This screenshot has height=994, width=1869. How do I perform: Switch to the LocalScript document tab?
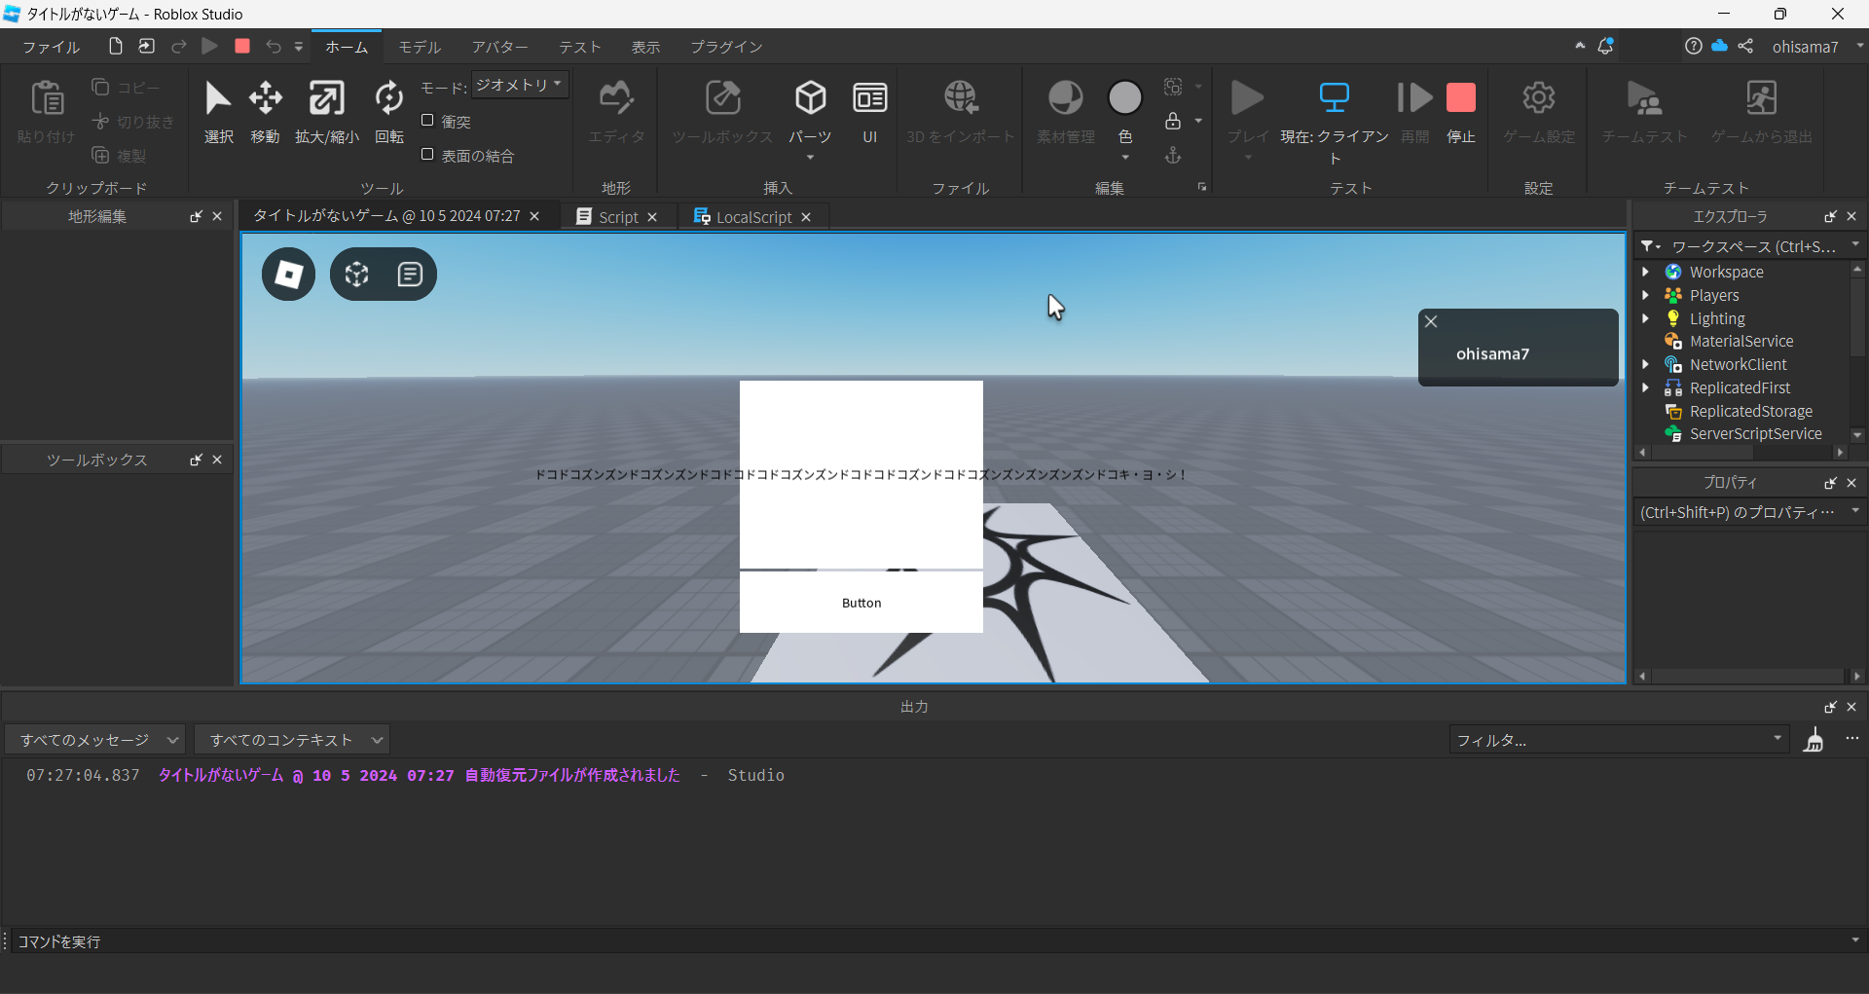coord(753,217)
